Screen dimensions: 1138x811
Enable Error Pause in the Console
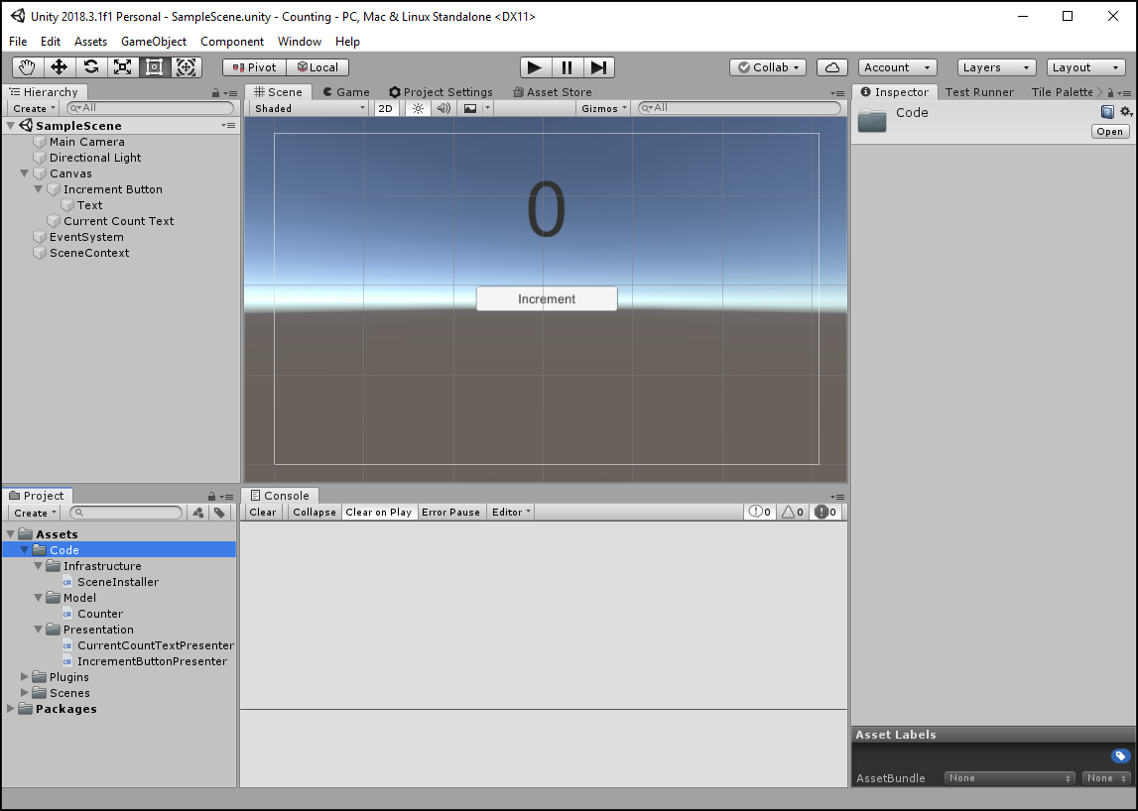(x=450, y=512)
